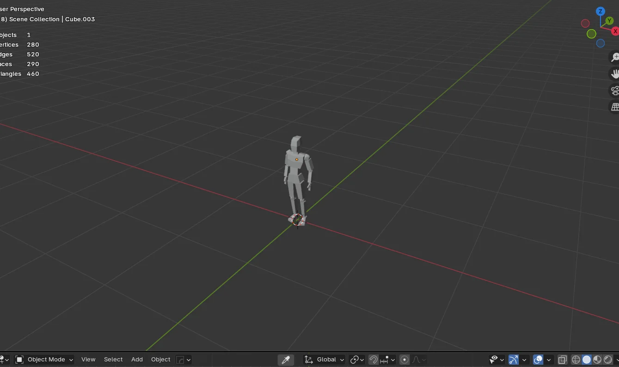Click the red X axis gizmo handle
Screen dimensions: 619x367
coord(615,31)
